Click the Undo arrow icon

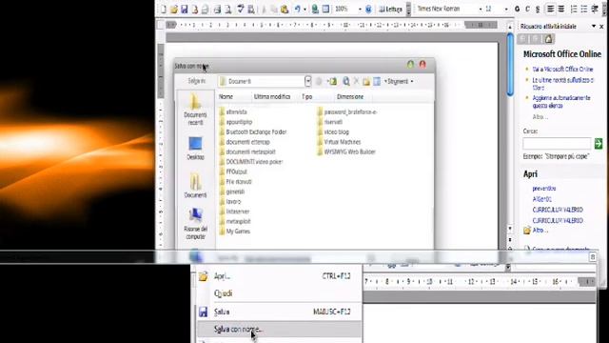point(298,9)
